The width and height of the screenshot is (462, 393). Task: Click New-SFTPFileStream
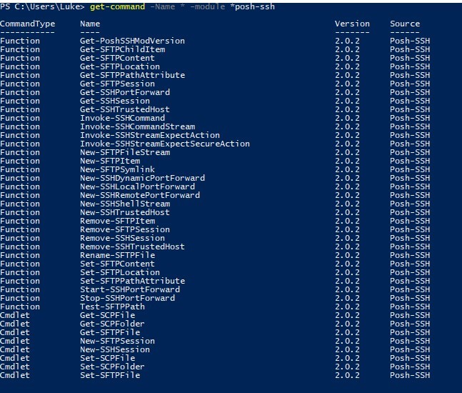[125, 152]
